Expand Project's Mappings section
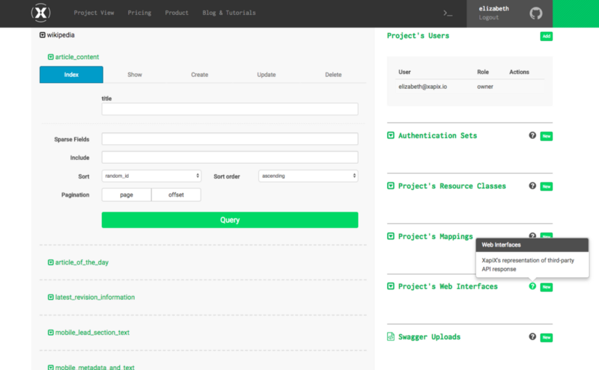Screen dimensions: 599x370 point(390,236)
